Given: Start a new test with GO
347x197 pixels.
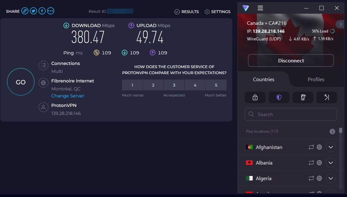Looking at the screenshot, I should 21,82.
